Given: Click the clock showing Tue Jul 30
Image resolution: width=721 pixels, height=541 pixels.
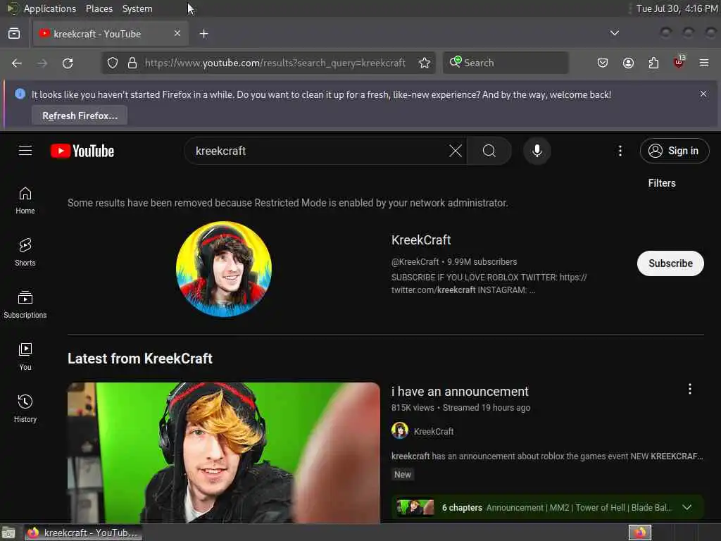Looking at the screenshot, I should click(x=677, y=8).
